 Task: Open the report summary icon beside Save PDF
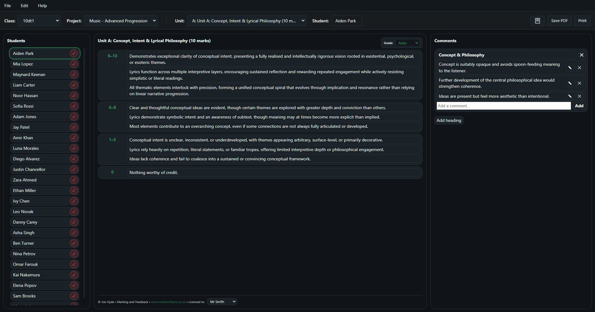tap(538, 20)
